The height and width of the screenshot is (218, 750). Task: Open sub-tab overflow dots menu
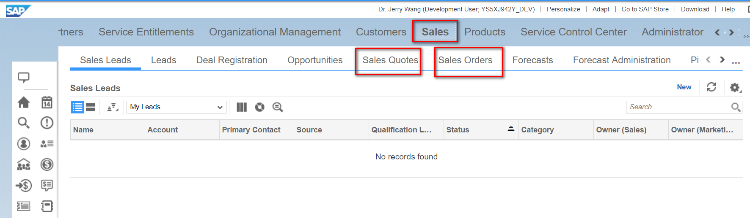tap(736, 62)
